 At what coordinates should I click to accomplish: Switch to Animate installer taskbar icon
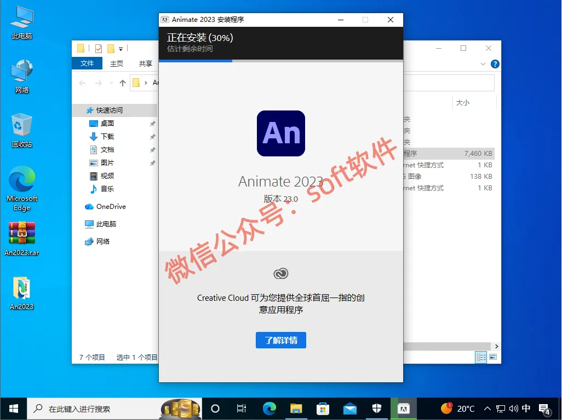pyautogui.click(x=404, y=409)
